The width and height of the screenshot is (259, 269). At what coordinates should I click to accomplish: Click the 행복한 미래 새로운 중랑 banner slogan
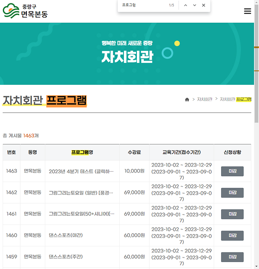pyautogui.click(x=127, y=43)
